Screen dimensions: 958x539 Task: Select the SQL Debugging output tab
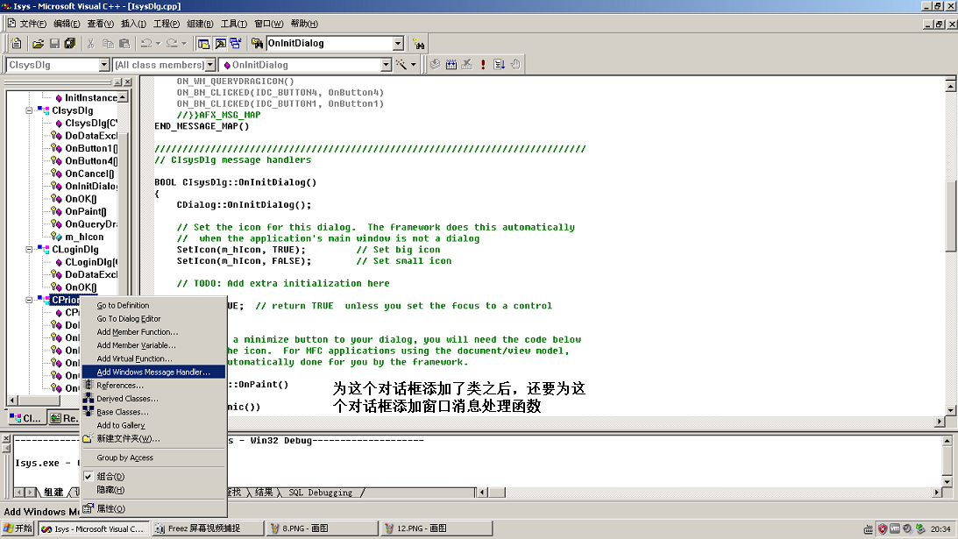tap(320, 493)
